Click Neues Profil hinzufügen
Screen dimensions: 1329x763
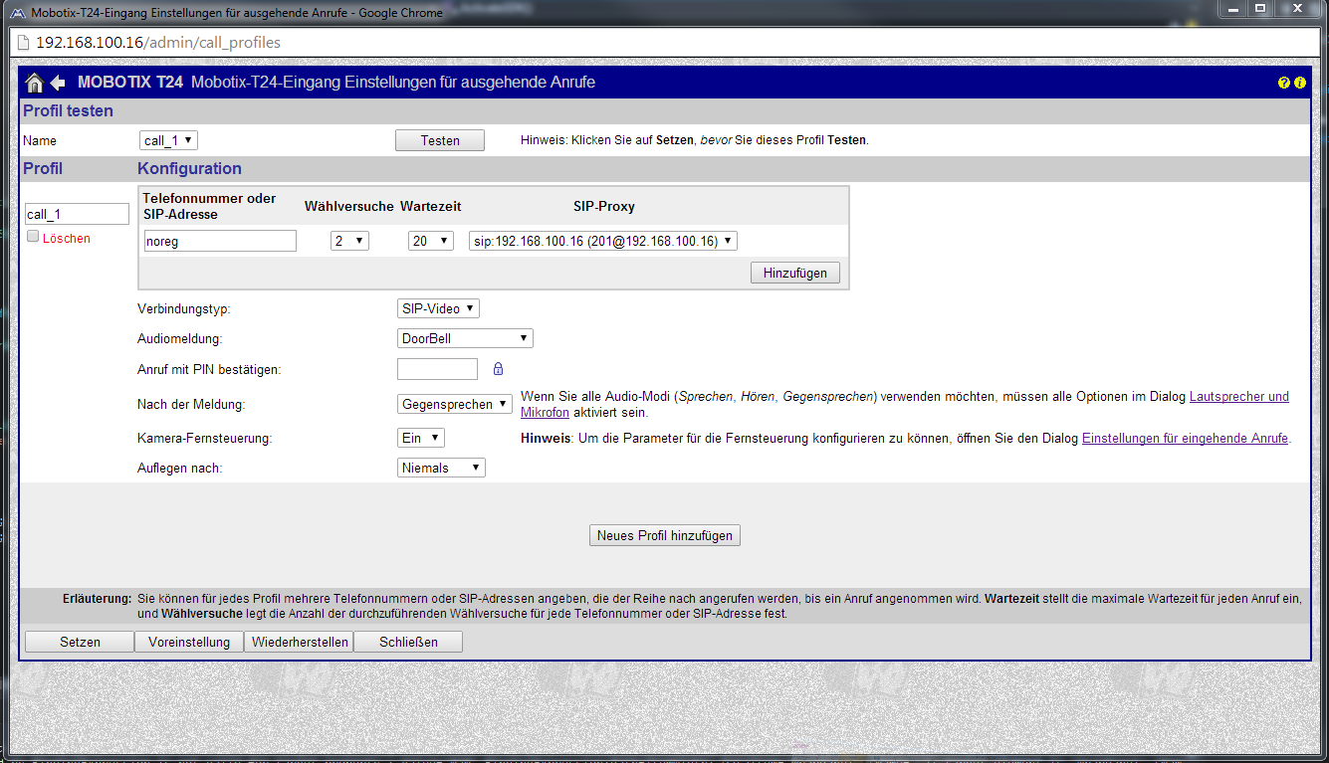665,535
